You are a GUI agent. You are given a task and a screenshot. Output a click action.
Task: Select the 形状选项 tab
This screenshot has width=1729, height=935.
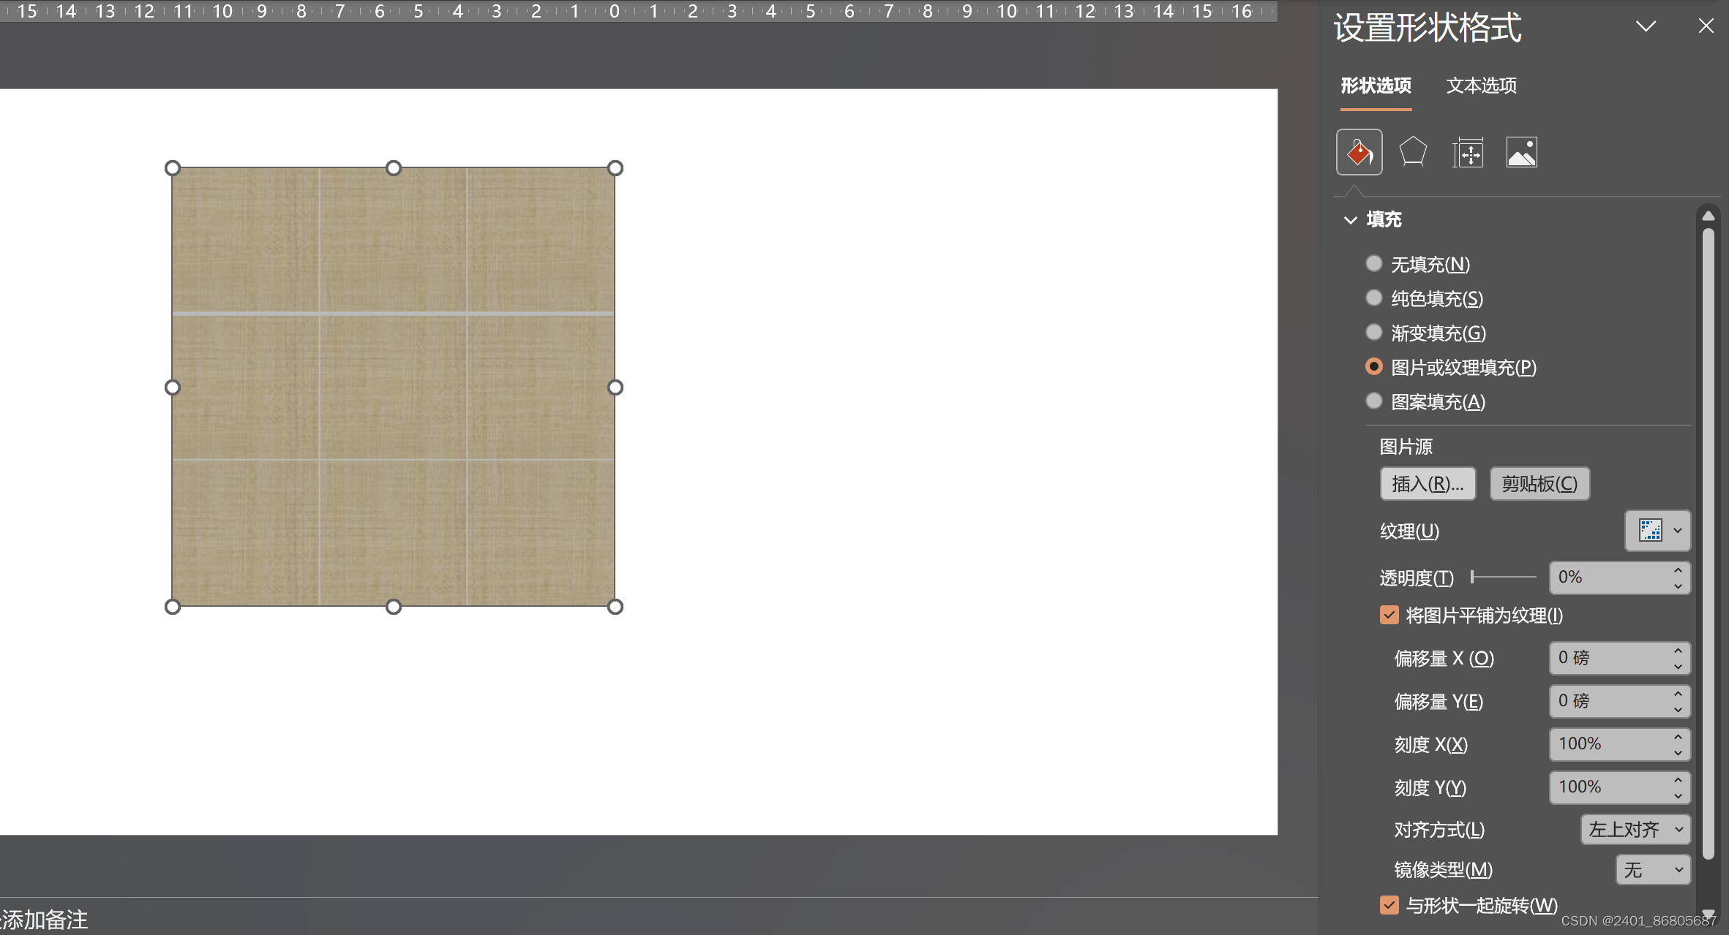pyautogui.click(x=1376, y=86)
